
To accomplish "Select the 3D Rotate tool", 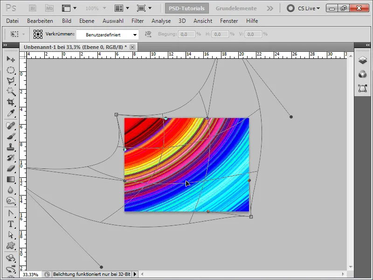I will [11, 258].
